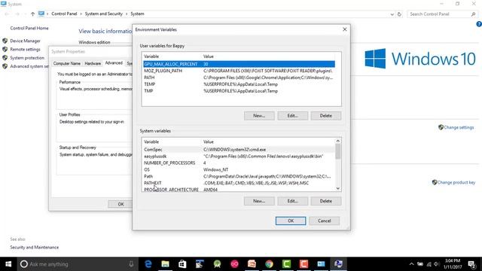Click New under System variables

259,201
